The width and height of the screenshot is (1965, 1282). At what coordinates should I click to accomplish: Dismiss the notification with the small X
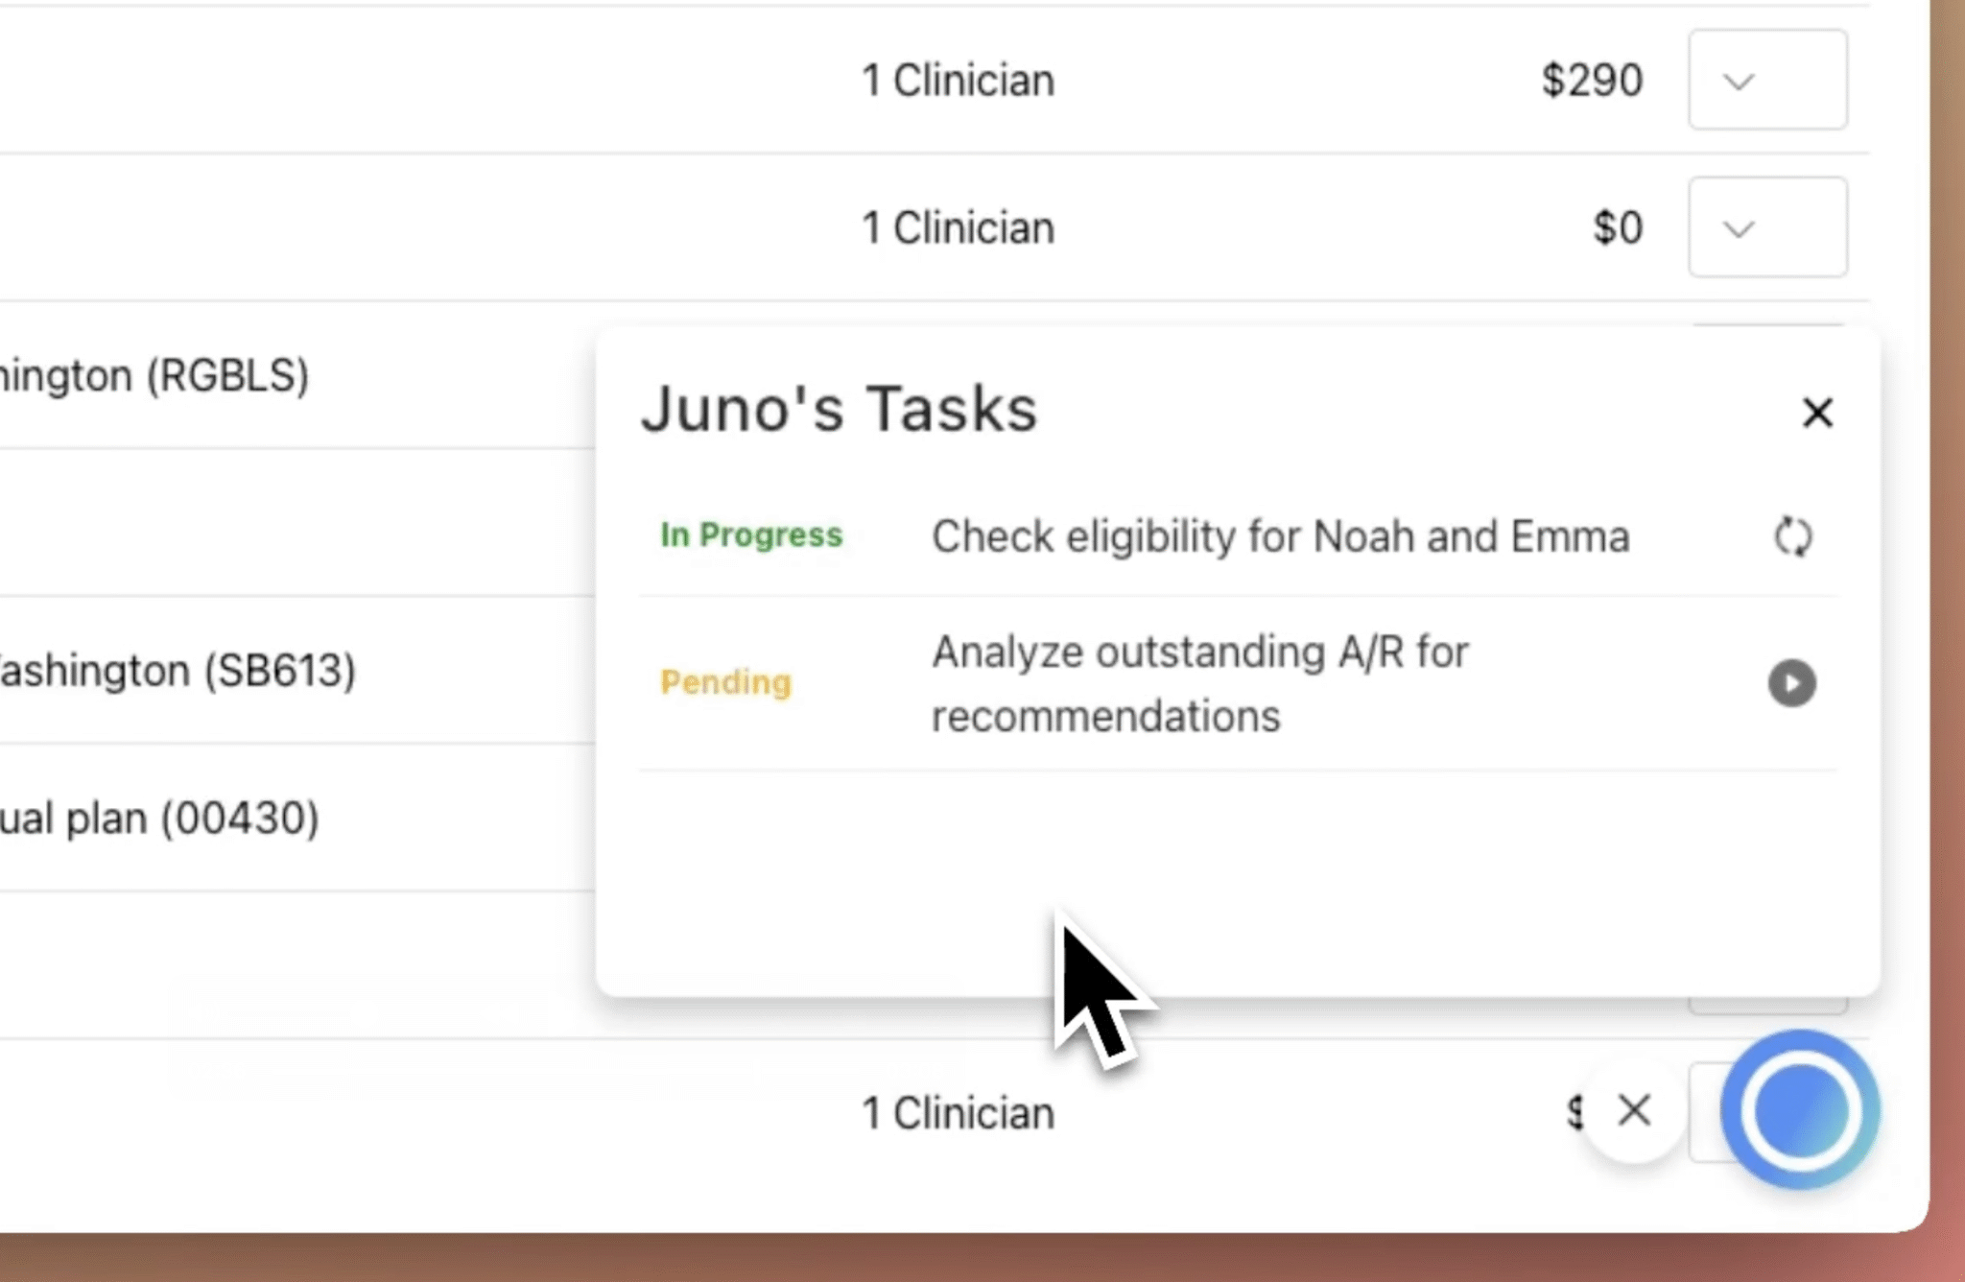pos(1634,1110)
